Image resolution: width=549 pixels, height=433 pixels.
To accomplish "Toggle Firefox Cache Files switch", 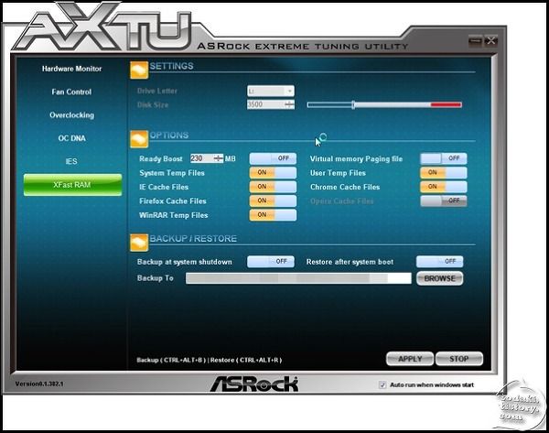I will point(273,200).
